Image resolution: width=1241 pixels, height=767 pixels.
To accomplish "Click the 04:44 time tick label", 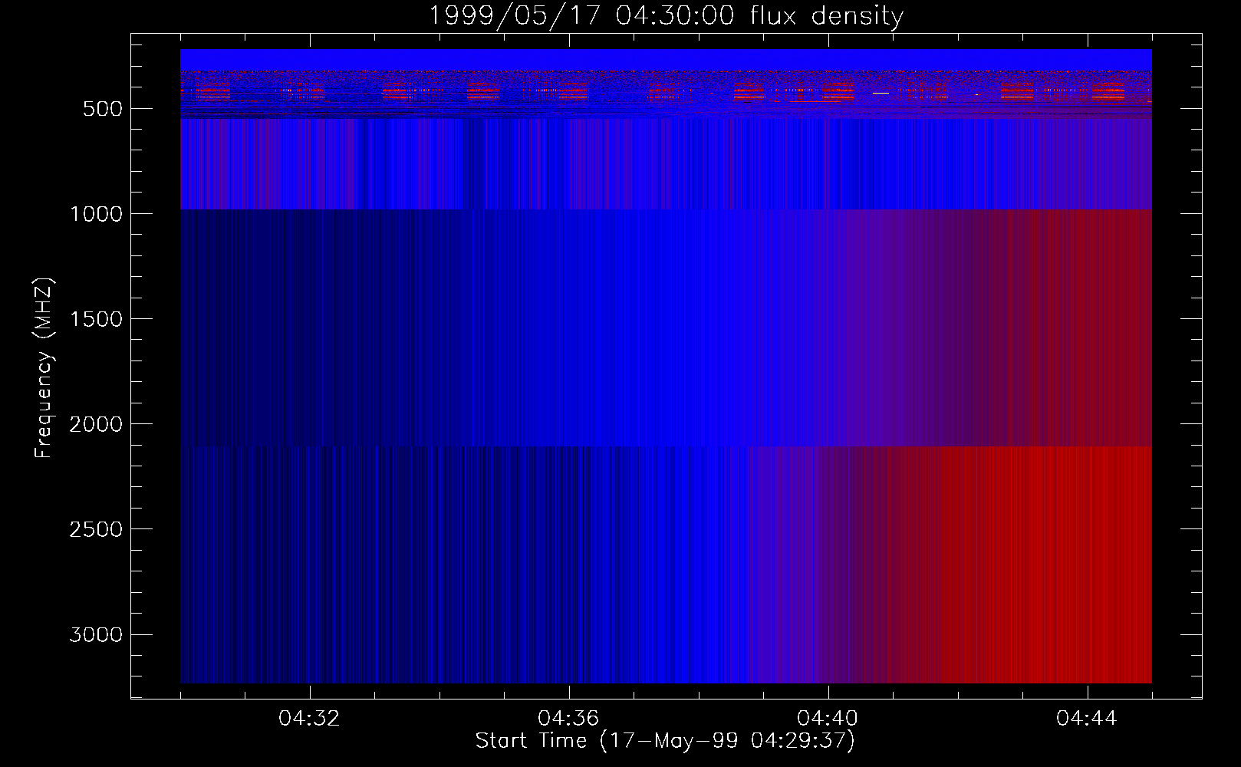I will (1087, 719).
